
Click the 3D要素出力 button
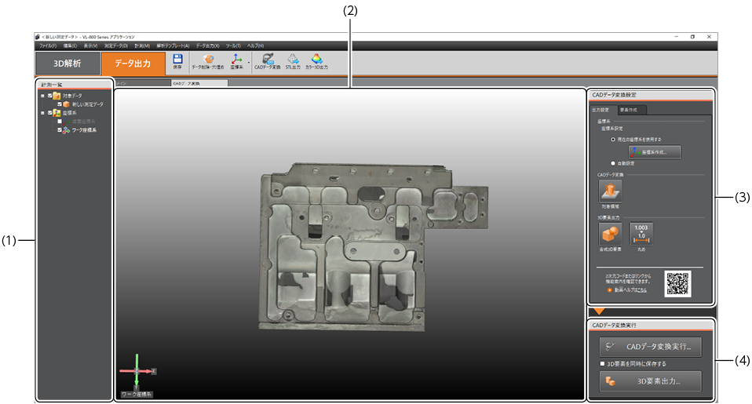point(650,382)
